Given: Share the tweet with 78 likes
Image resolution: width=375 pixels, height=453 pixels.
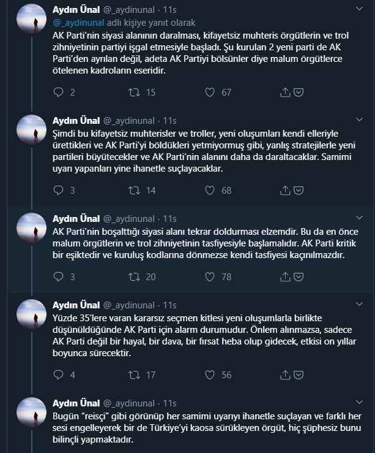Looking at the screenshot, I should coord(284,277).
